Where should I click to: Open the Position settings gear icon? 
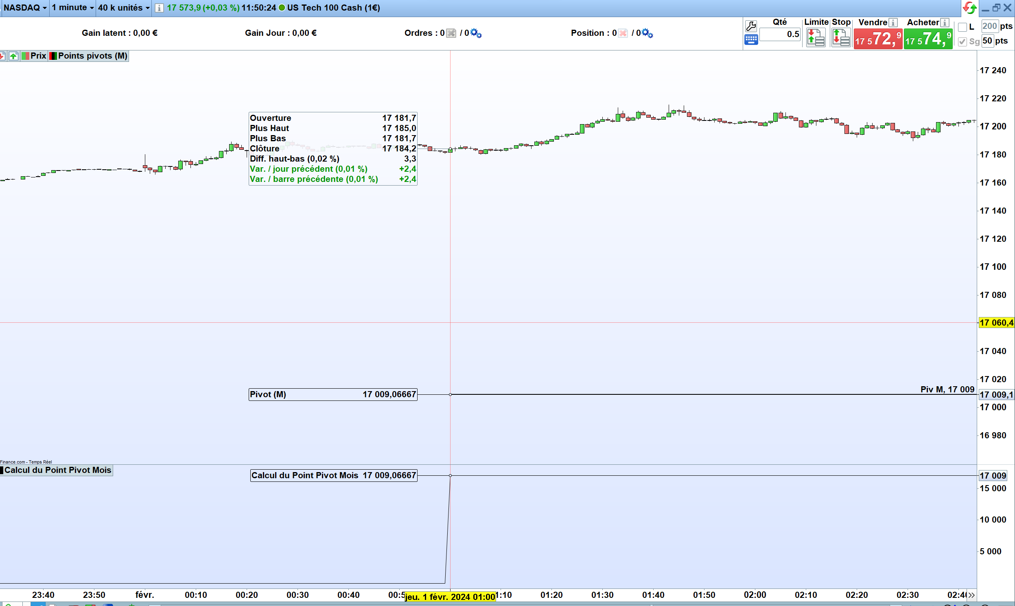647,33
